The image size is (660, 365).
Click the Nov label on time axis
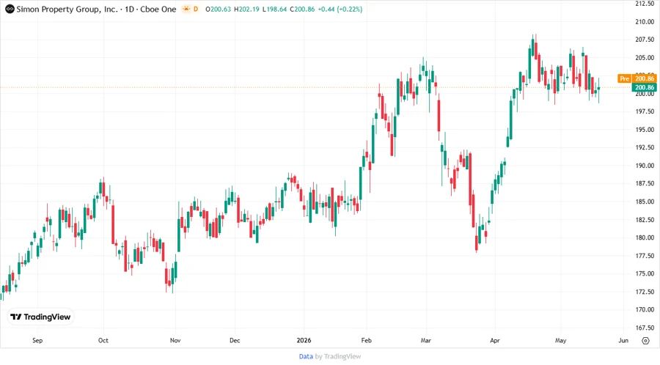[x=175, y=341]
